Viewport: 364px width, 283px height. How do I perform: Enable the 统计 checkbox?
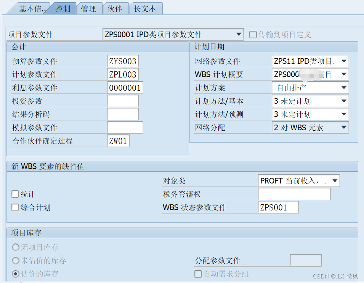(x=14, y=194)
